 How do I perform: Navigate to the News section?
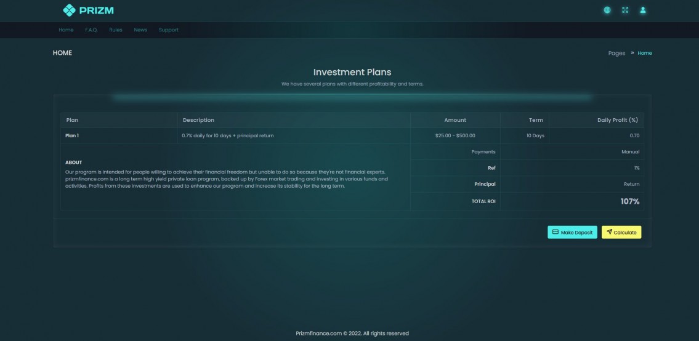coord(140,30)
